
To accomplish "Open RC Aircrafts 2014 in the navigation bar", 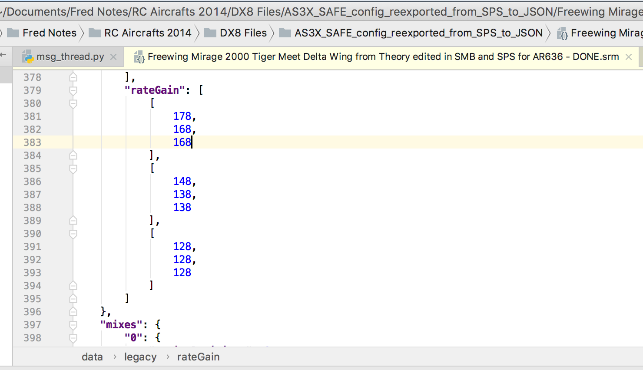I will click(148, 33).
